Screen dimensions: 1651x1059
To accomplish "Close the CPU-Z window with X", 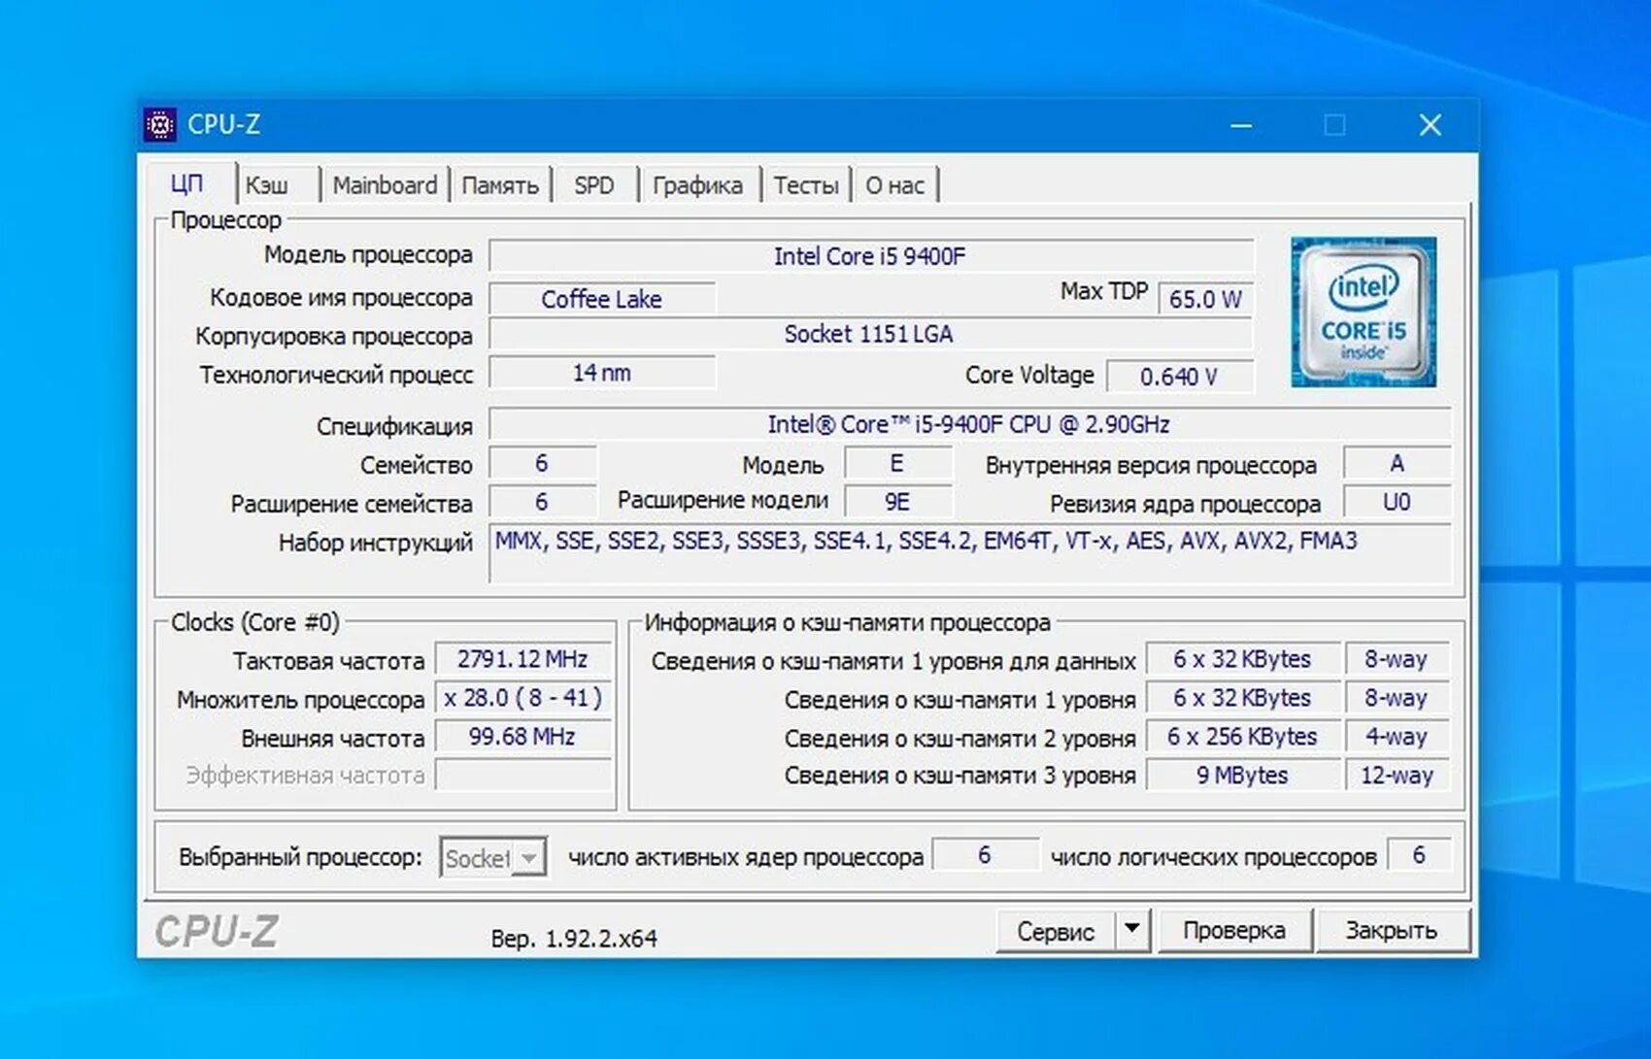I will click(x=1430, y=125).
